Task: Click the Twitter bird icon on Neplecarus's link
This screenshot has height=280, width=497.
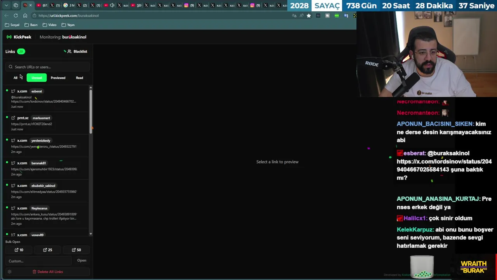Action: coord(13,208)
